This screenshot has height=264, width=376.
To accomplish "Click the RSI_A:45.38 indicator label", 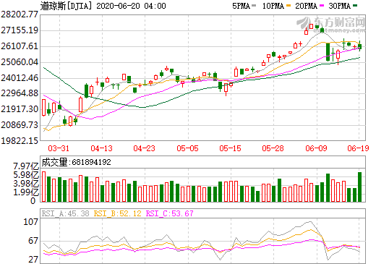I will (66, 213).
